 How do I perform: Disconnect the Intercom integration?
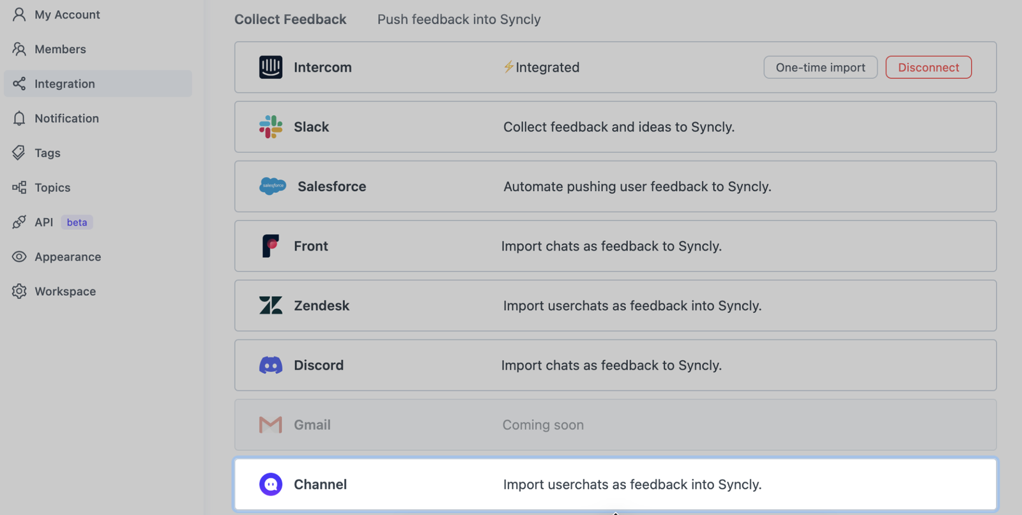pos(928,67)
